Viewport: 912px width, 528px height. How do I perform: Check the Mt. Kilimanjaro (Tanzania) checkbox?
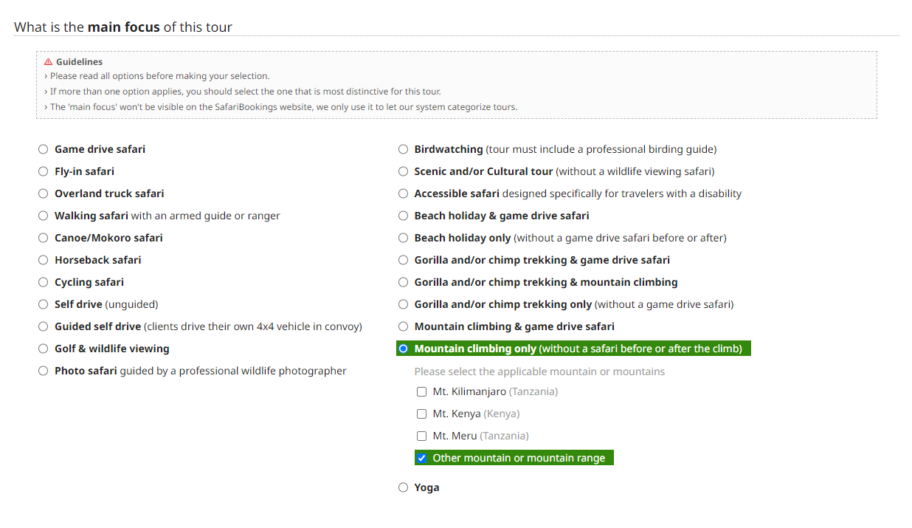click(x=421, y=391)
